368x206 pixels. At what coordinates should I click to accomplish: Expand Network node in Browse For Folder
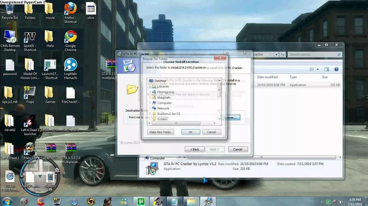pos(150,108)
